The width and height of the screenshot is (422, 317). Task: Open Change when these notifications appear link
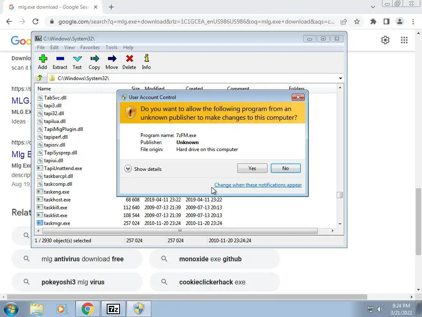258,185
